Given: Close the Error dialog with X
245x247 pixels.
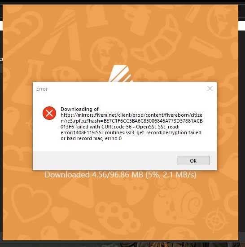Looking at the screenshot, I should tap(210, 88).
